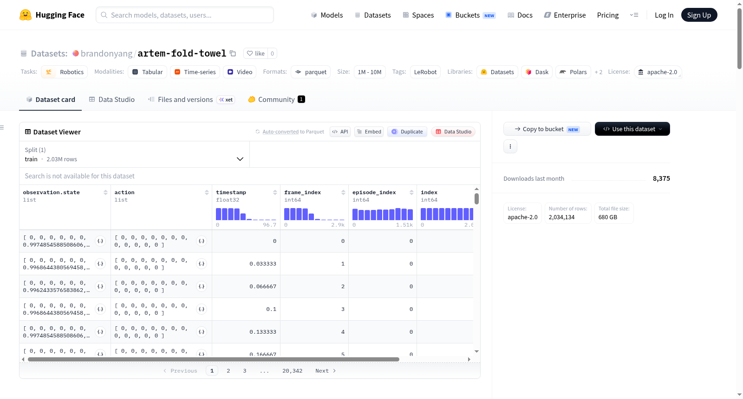Click the Dask library tag
The width and height of the screenshot is (743, 399).
click(537, 72)
